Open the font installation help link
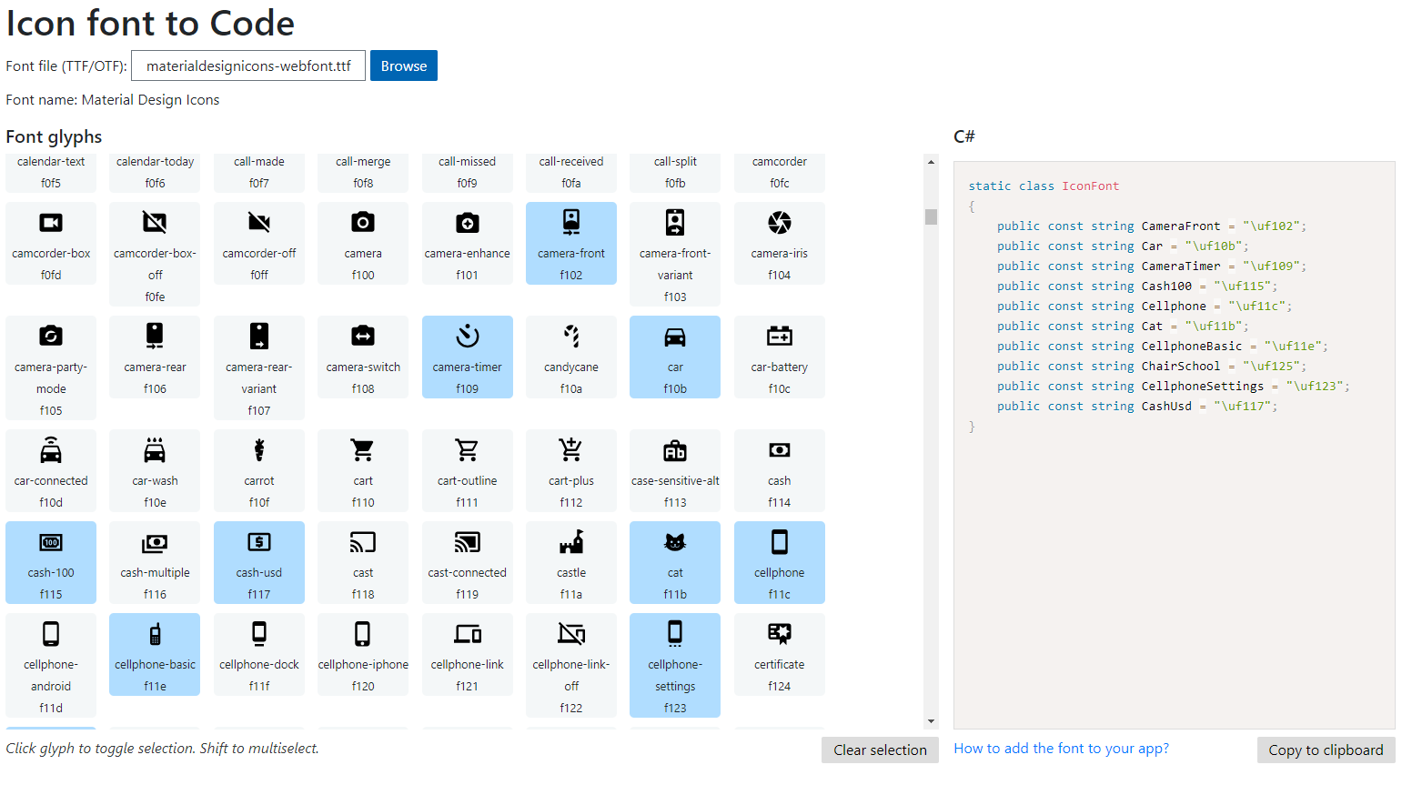Screen dimensions: 1402x785 [1060, 748]
